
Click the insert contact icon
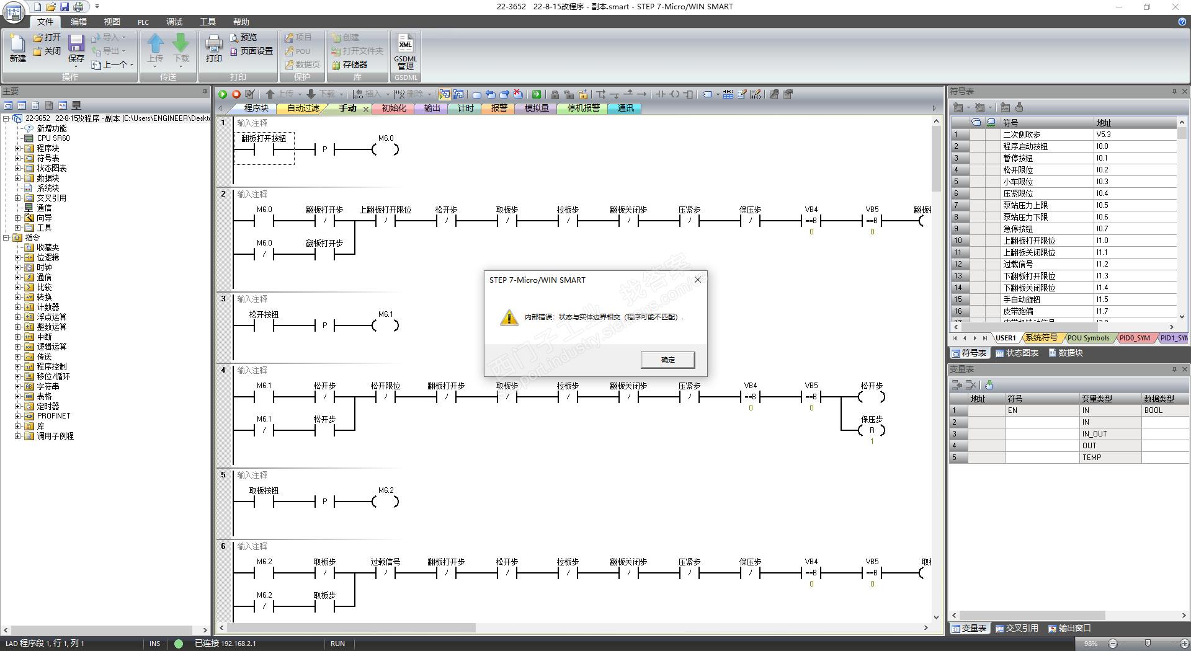[660, 94]
